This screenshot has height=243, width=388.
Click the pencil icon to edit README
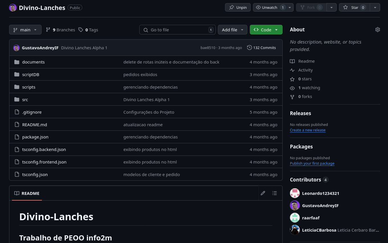(263, 193)
